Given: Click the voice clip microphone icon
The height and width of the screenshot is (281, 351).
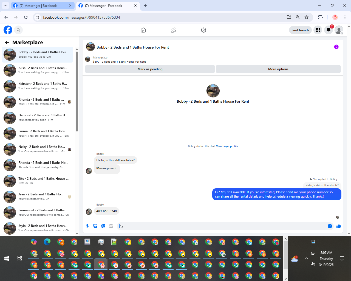Looking at the screenshot, I should point(87,226).
